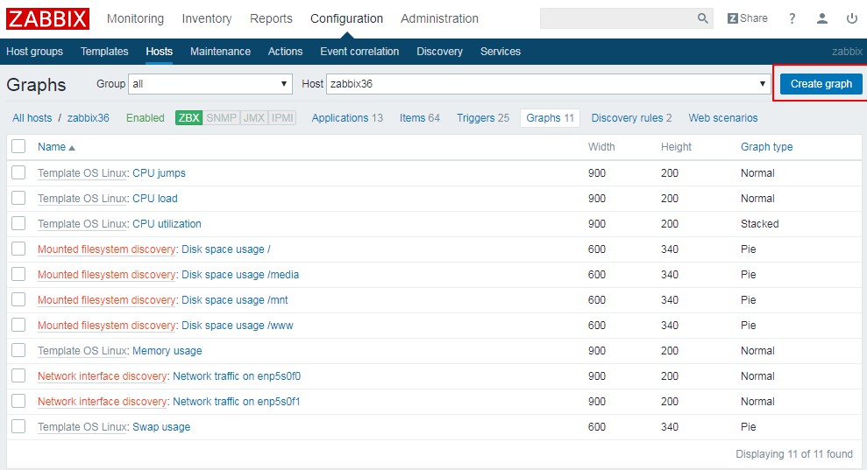Check the CPU jumps graph checkbox
The height and width of the screenshot is (470, 867).
(18, 173)
